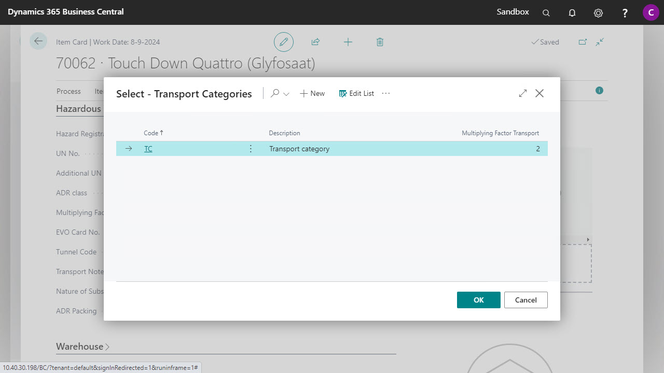Navigate back with the back arrow
This screenshot has height=373, width=664.
pos(38,41)
